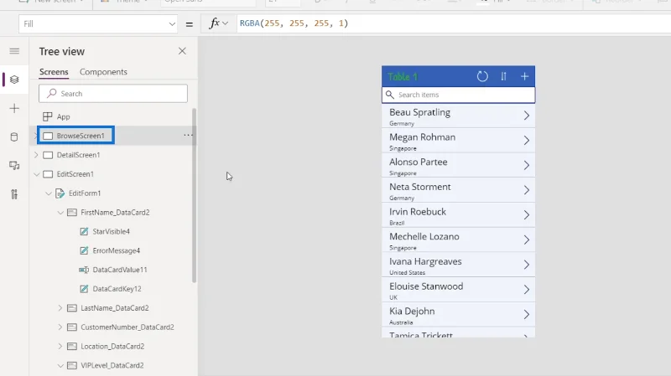This screenshot has width=671, height=376.
Task: Select Location_DataCard2 in the tree
Action: coord(112,347)
